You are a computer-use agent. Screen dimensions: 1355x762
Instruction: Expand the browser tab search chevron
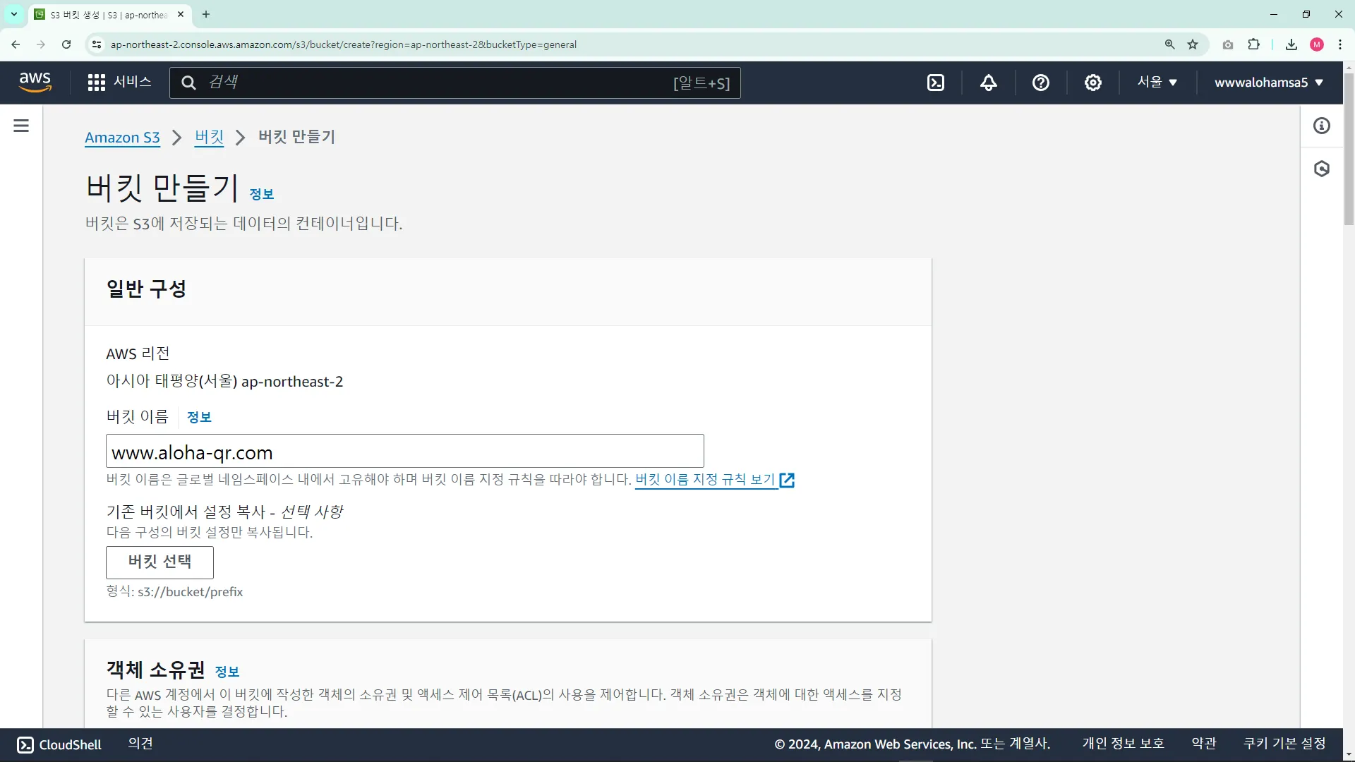coord(14,14)
